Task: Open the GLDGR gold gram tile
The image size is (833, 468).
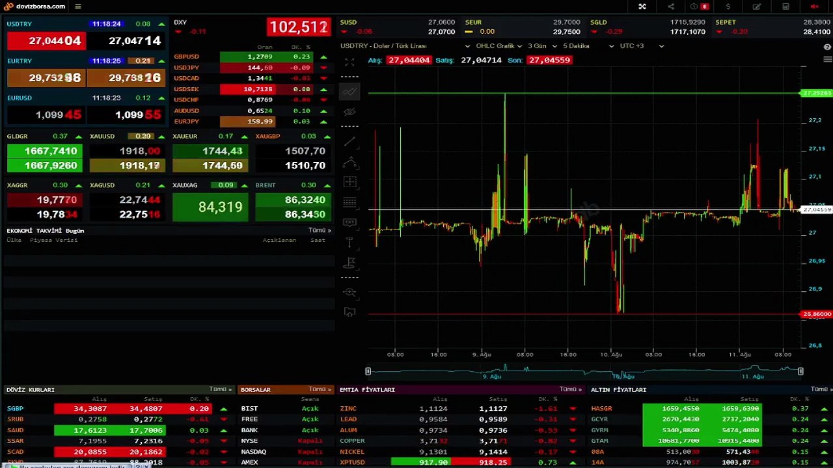Action: pyautogui.click(x=44, y=151)
